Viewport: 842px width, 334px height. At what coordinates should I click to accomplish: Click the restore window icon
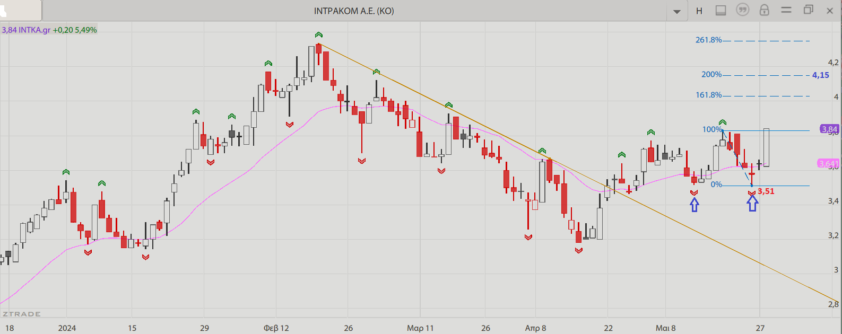(x=808, y=10)
